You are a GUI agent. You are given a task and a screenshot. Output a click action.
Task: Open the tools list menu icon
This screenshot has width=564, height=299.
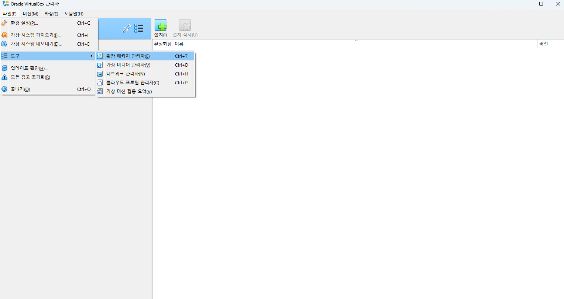pos(139,28)
